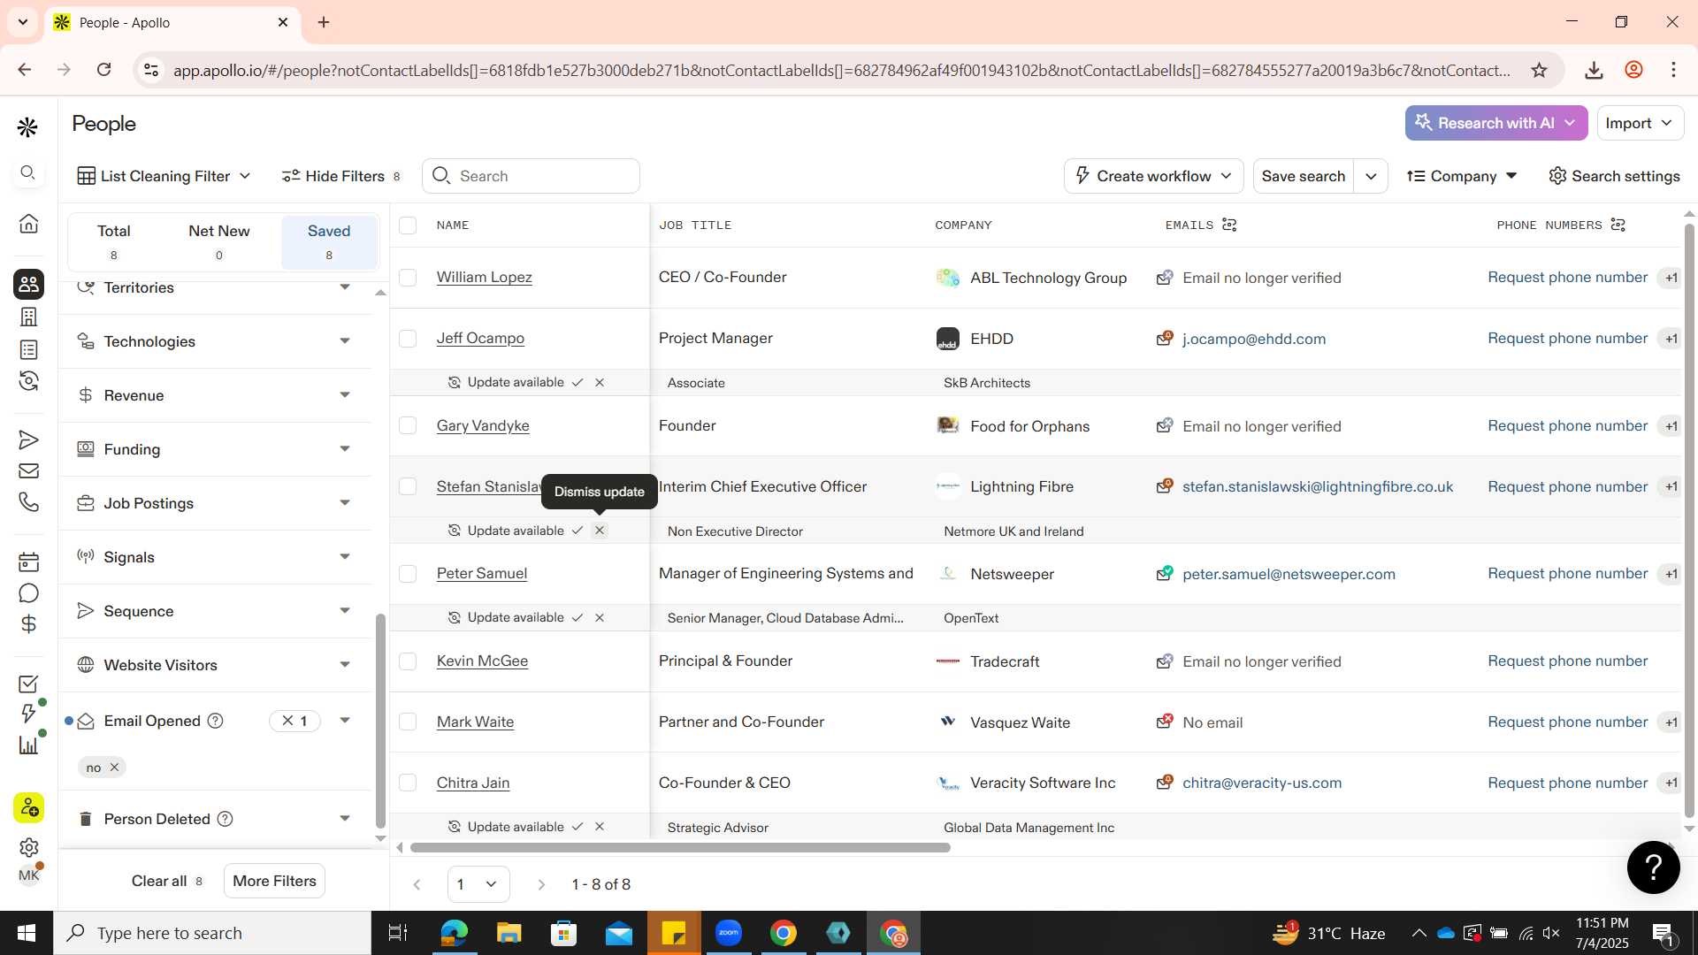
Task: Click the yellow invite-user icon in sidebar
Action: [28, 807]
